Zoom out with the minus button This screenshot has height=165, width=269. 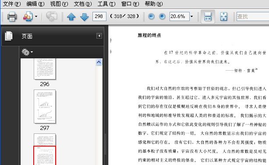[x=151, y=17]
